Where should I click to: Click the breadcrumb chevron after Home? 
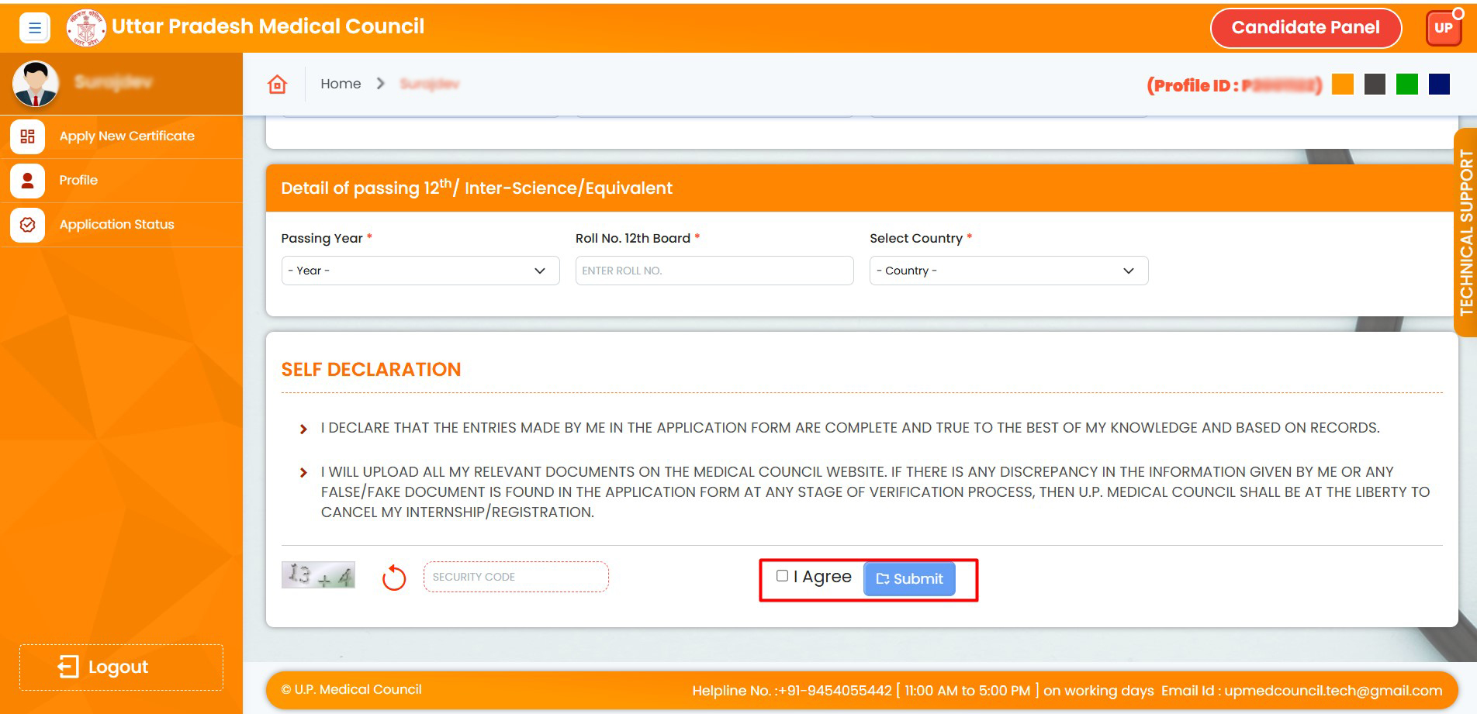click(380, 84)
